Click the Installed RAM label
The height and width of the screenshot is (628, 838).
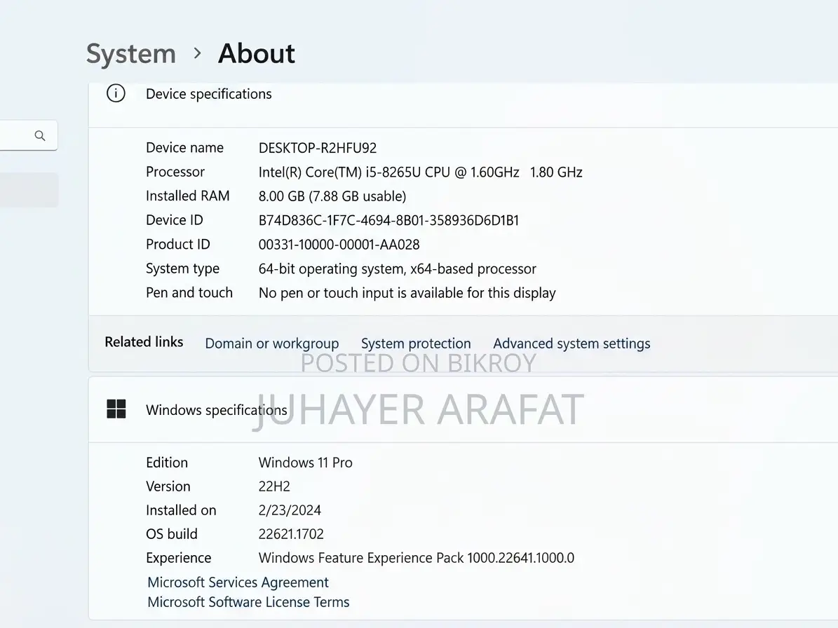click(x=188, y=196)
